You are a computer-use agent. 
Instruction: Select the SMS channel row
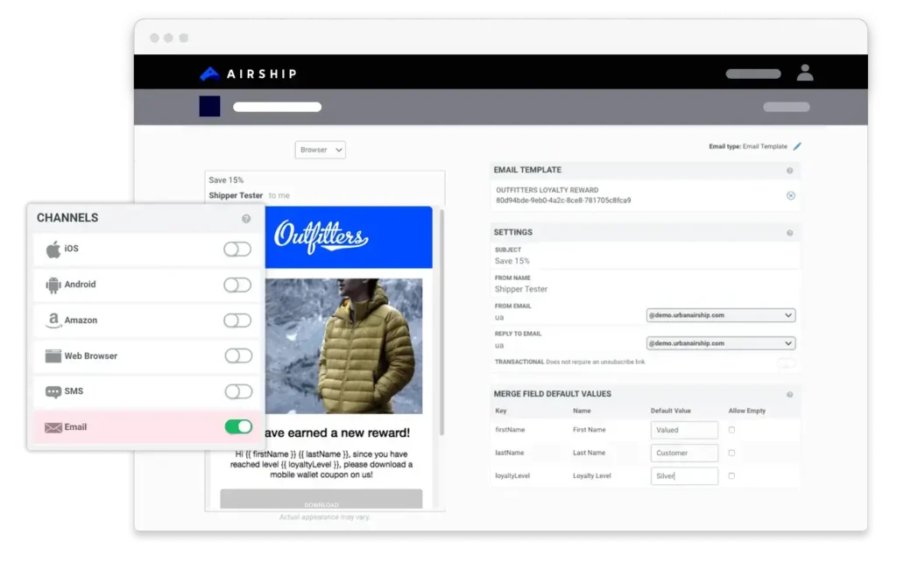tap(74, 391)
